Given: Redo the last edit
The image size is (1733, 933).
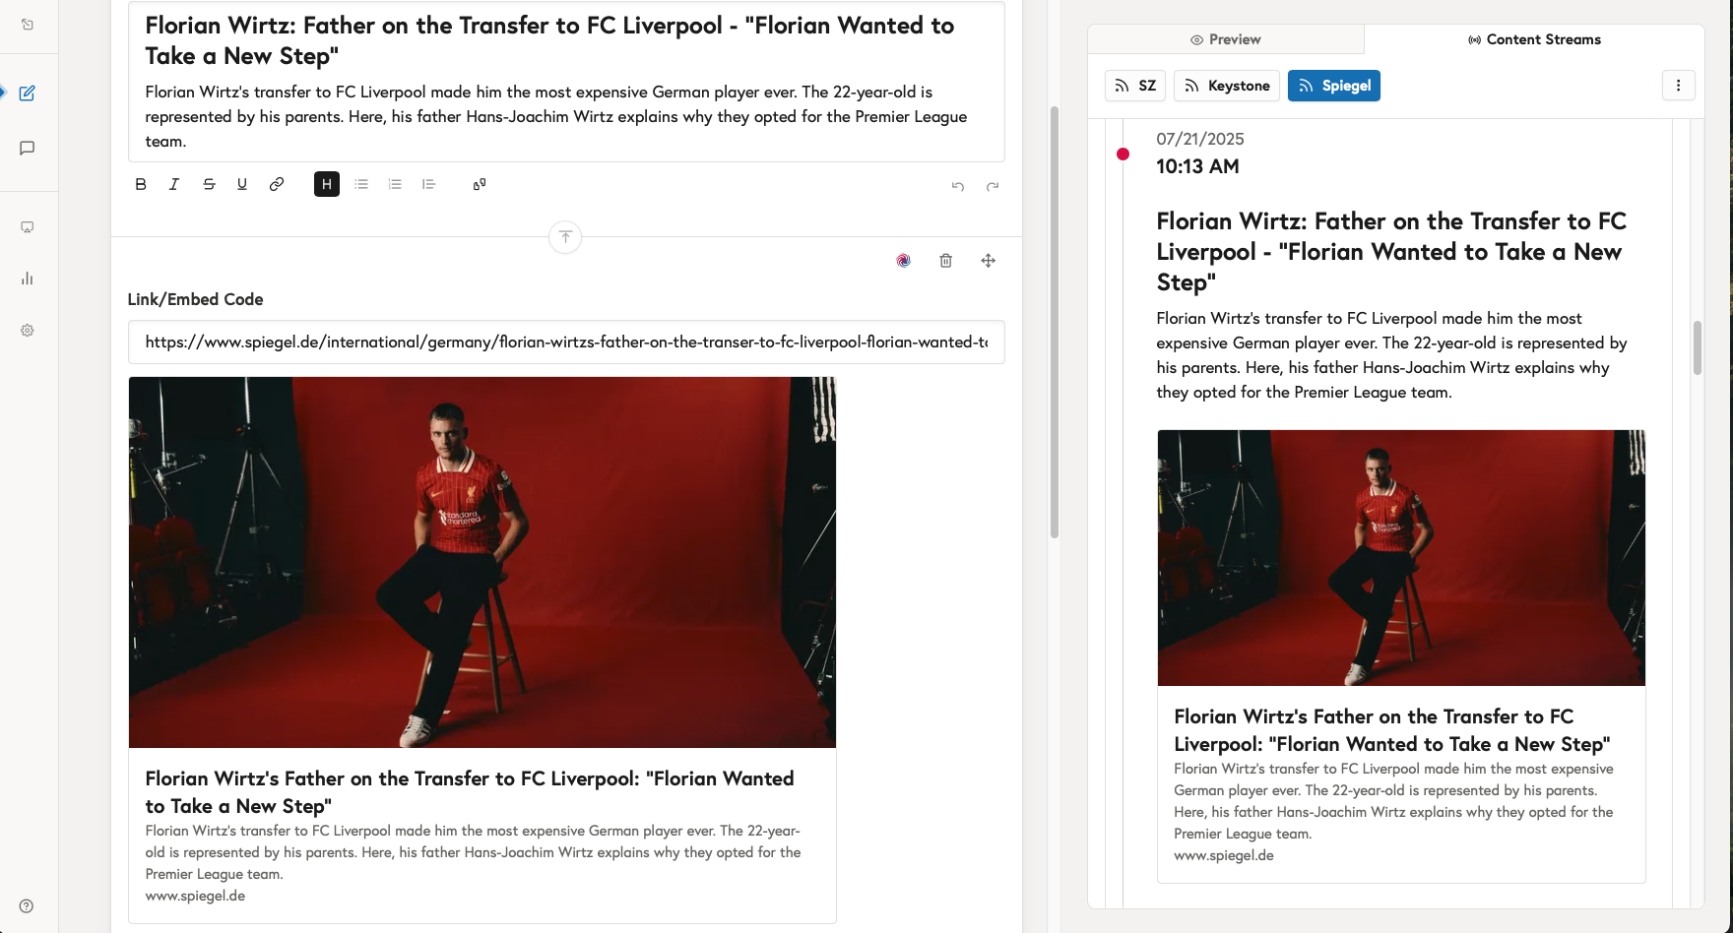Looking at the screenshot, I should pyautogui.click(x=993, y=186).
